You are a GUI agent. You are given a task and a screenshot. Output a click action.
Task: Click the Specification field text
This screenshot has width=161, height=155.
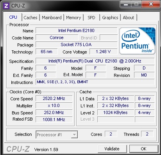pos(95,61)
